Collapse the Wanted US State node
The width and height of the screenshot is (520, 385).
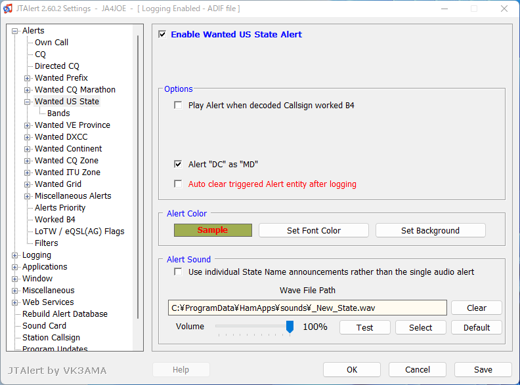point(27,102)
